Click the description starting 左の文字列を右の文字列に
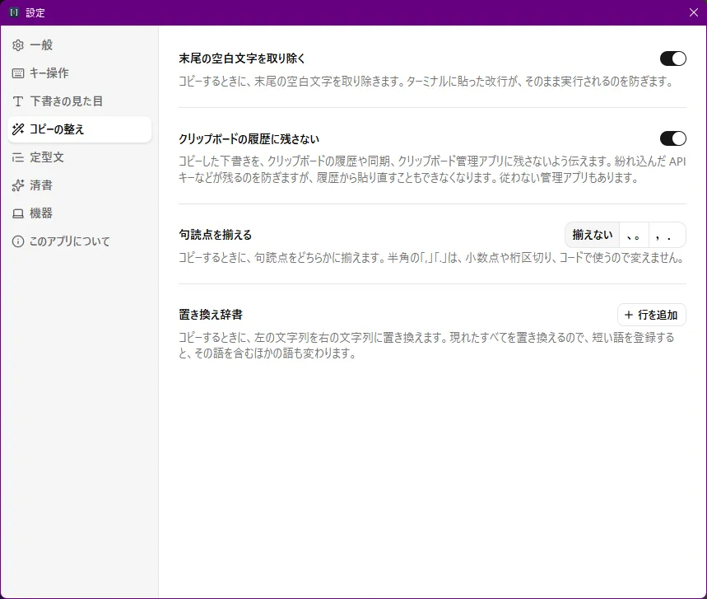Viewport: 707px width, 599px height. (426, 345)
